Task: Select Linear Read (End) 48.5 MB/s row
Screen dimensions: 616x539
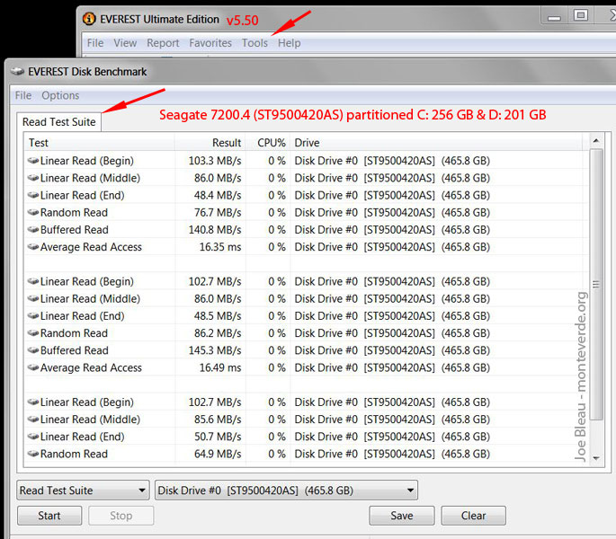Action: point(305,316)
